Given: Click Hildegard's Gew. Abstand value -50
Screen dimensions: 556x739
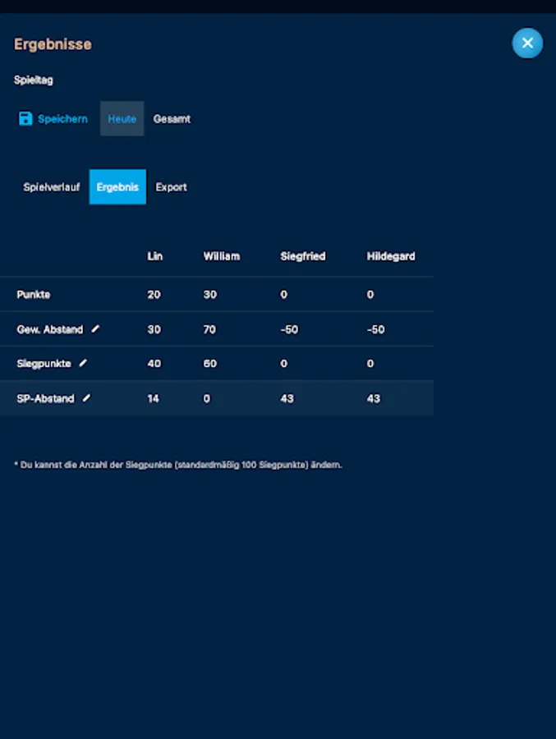Looking at the screenshot, I should click(x=376, y=329).
